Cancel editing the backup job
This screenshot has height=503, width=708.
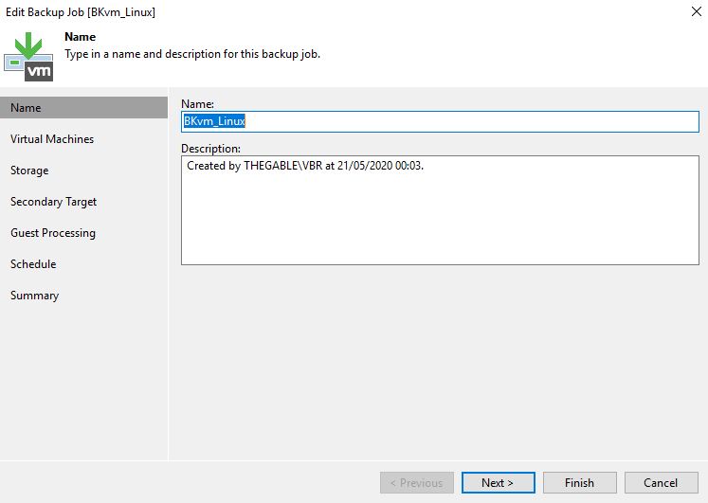(x=661, y=483)
